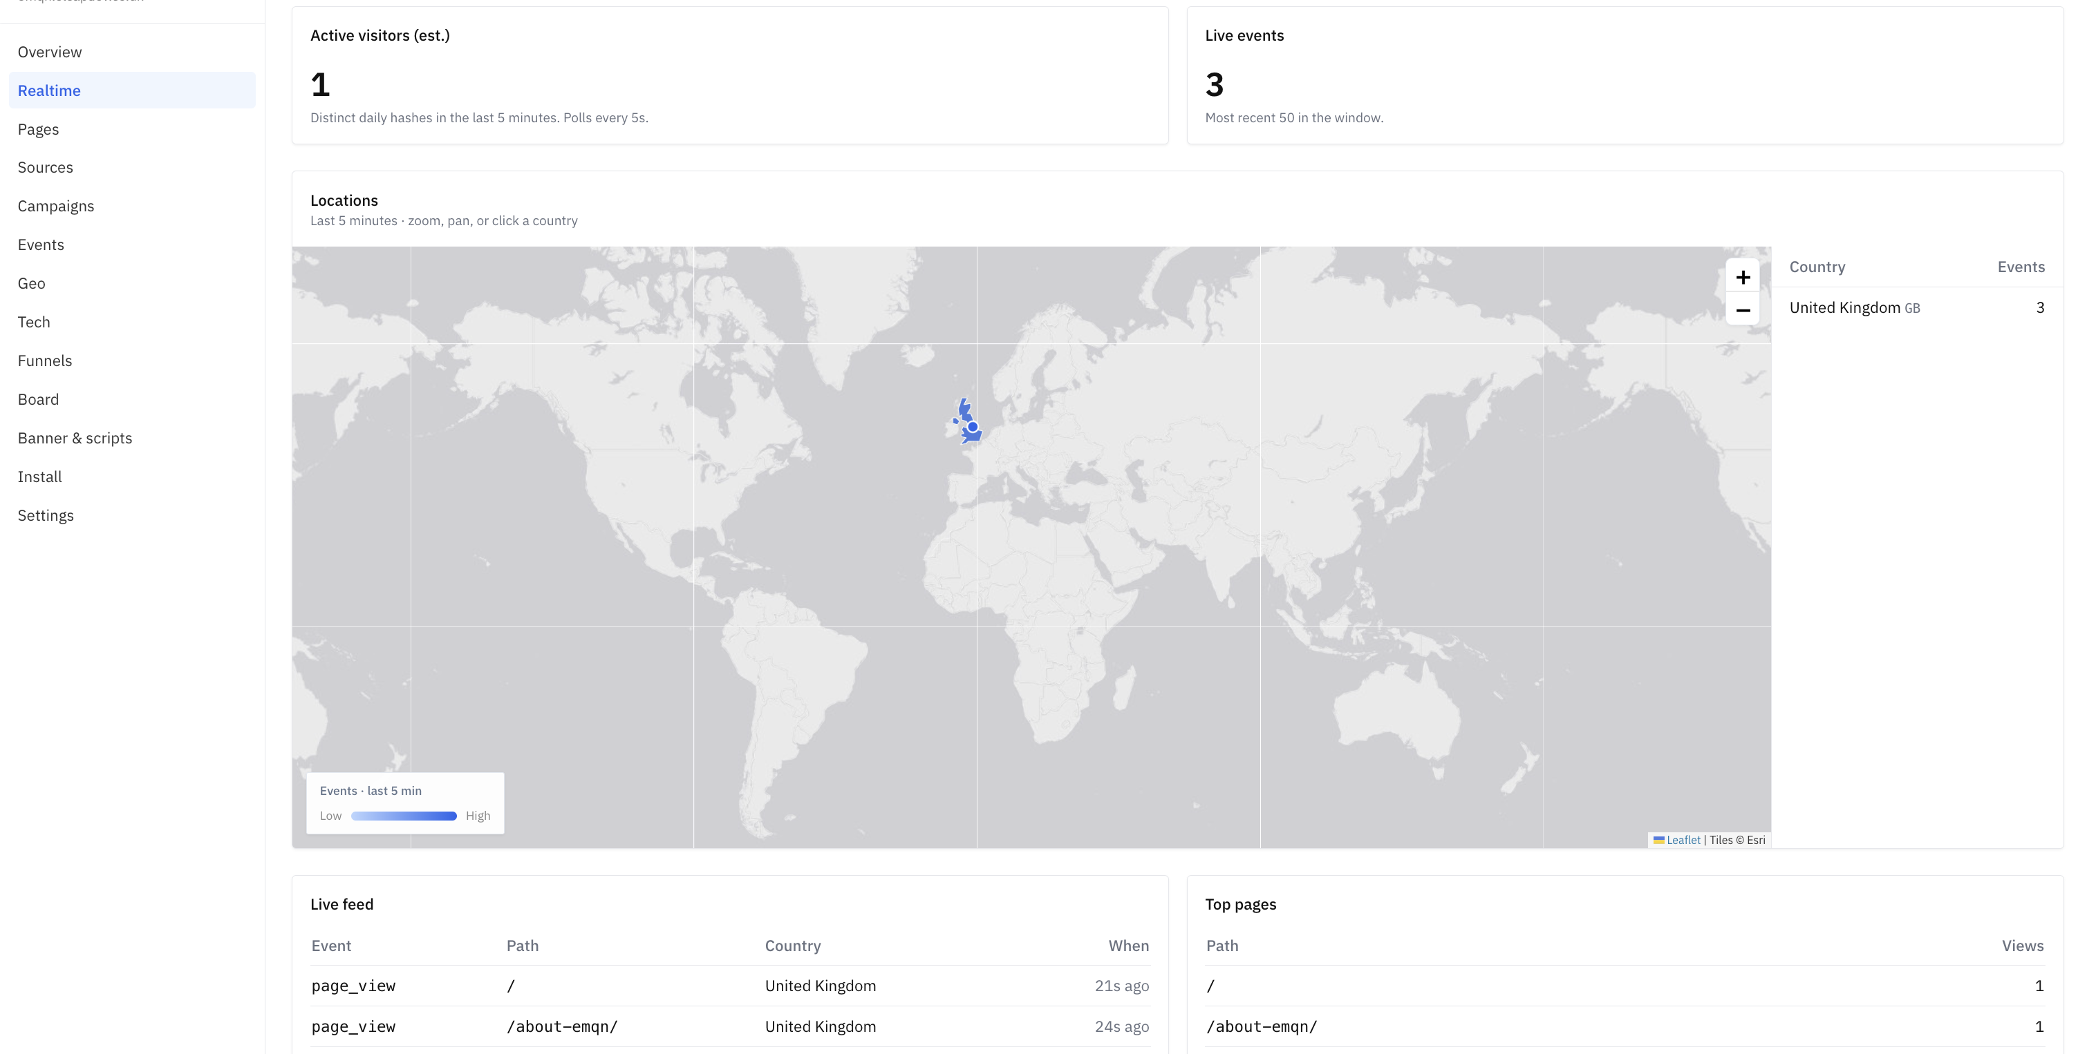Click the '21s ago' timestamp
The width and height of the screenshot is (2078, 1054).
click(x=1121, y=986)
